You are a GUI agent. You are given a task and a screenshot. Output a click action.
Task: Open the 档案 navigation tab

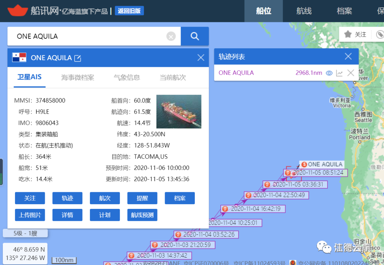[x=344, y=11]
